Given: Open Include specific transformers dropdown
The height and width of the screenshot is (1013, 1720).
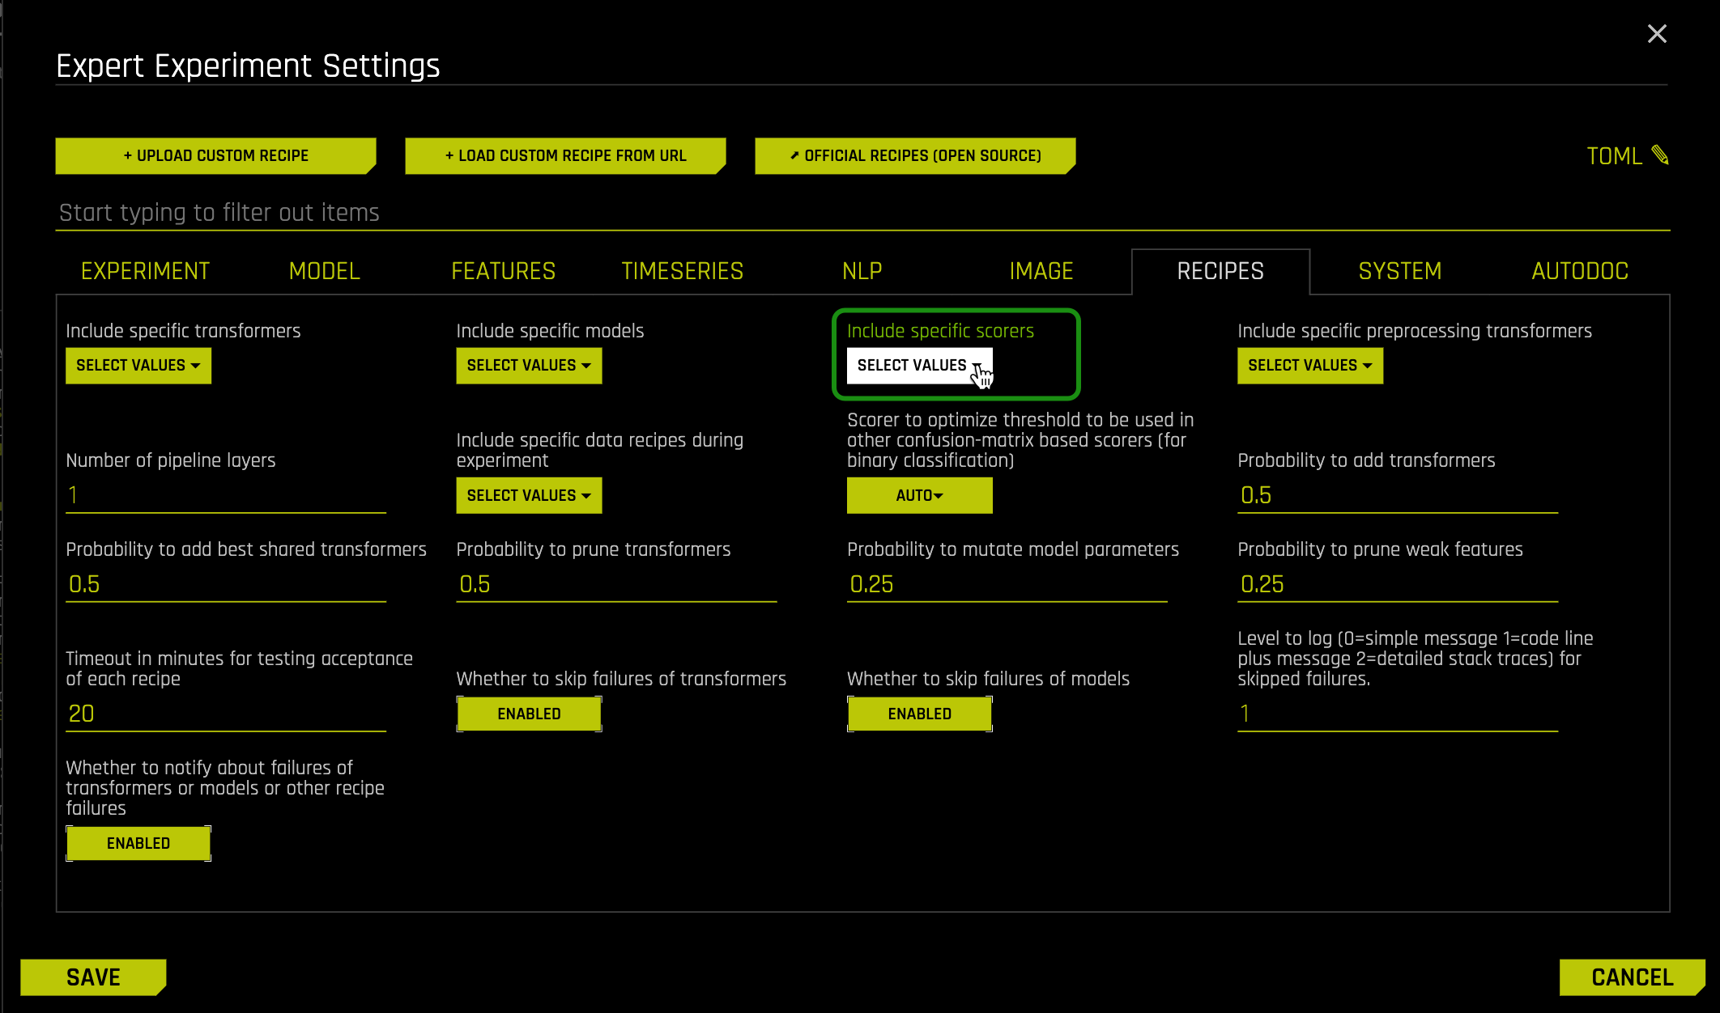Looking at the screenshot, I should coord(138,366).
